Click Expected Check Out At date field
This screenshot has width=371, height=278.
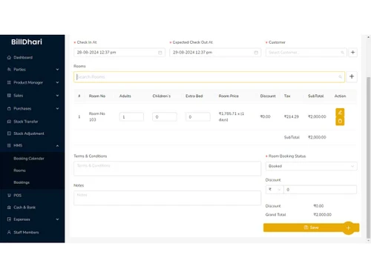(x=215, y=53)
